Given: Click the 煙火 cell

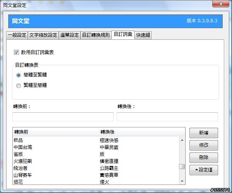Looking at the screenshot, I should [104, 182].
